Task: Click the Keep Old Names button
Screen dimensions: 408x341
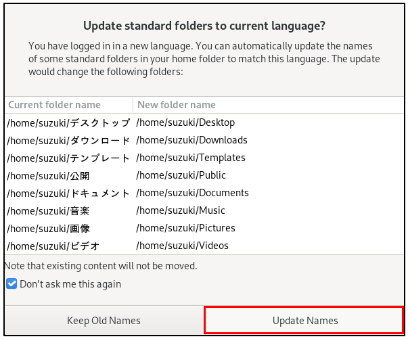Action: [104, 320]
